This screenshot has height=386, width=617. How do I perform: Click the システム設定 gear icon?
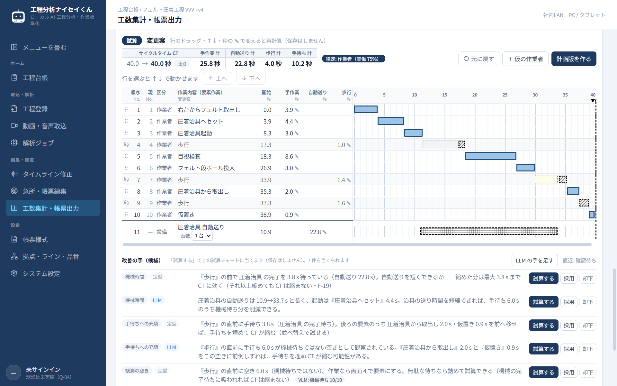pyautogui.click(x=14, y=273)
